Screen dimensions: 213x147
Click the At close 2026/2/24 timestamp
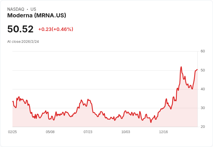pos(23,42)
